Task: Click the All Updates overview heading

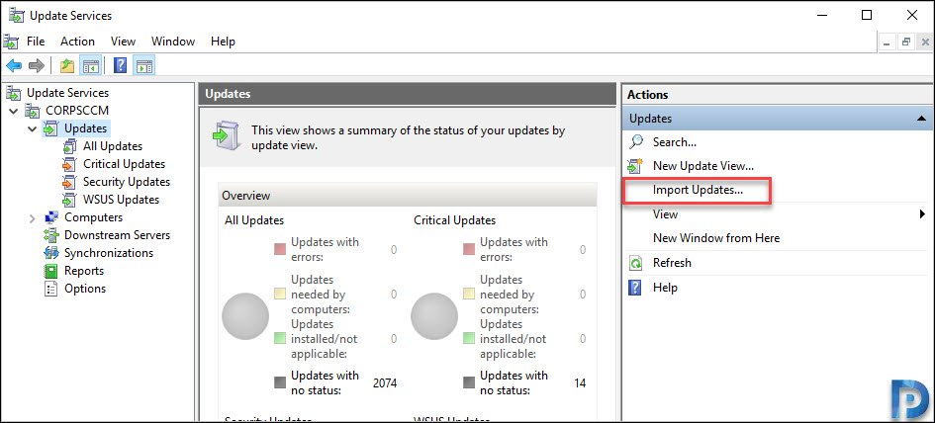Action: click(254, 220)
